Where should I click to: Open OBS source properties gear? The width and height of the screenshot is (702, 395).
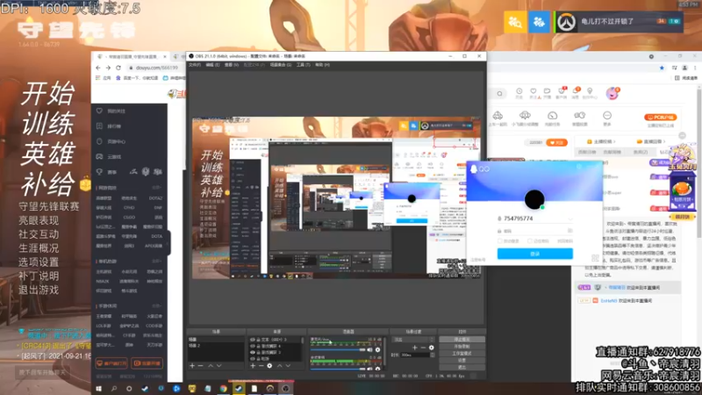coord(269,366)
